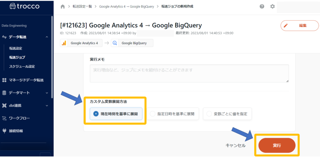Open help via question mark icon
Image resolution: width=320 pixels, height=158 pixels.
click(x=262, y=7)
